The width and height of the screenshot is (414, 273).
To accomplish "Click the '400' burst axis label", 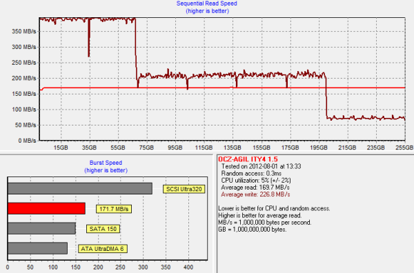I will pos(188,267).
